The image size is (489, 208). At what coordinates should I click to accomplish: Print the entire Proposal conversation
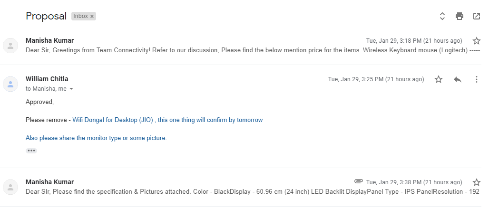(x=459, y=16)
